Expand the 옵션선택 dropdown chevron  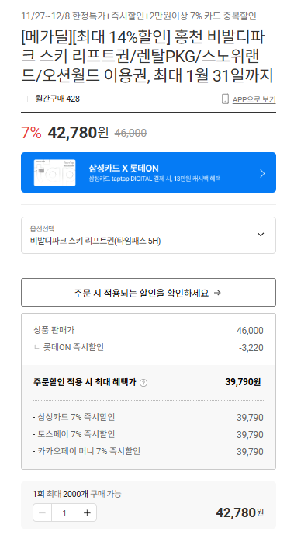point(261,235)
